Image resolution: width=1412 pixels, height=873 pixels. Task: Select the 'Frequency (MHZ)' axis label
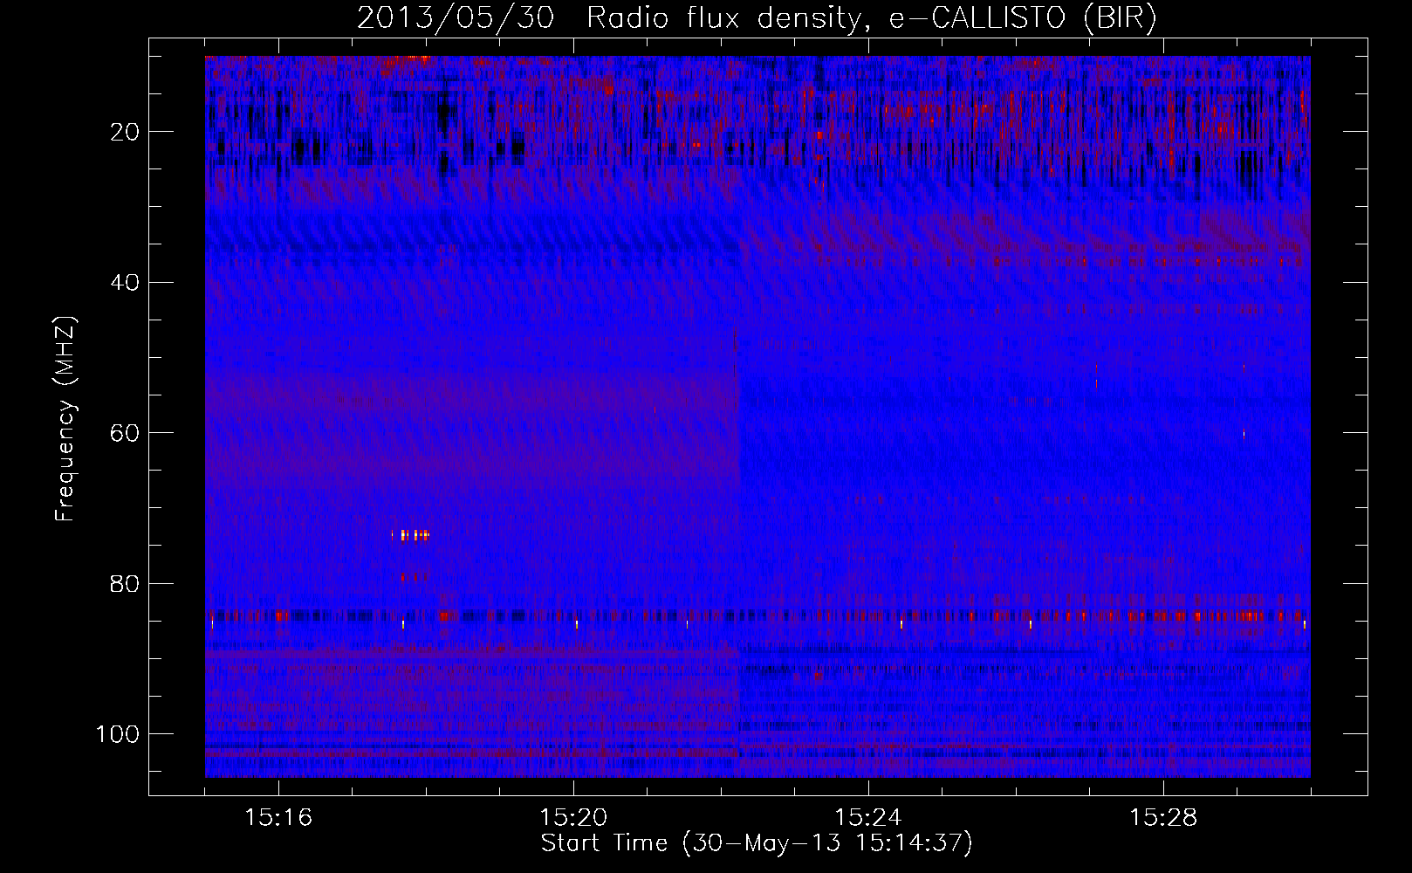tap(65, 419)
